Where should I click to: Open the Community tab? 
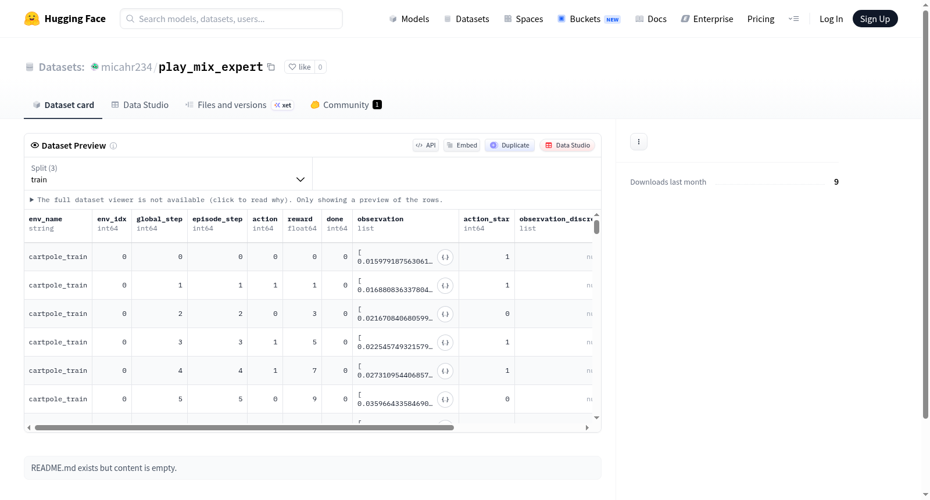coord(346,105)
